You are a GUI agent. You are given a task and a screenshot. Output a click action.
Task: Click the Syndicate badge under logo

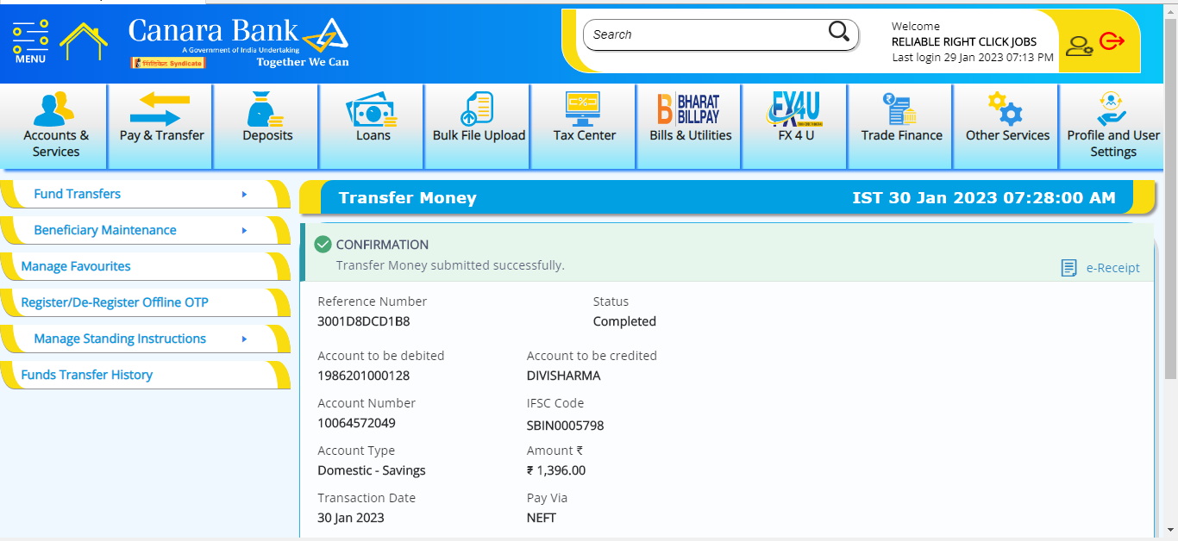coord(168,63)
